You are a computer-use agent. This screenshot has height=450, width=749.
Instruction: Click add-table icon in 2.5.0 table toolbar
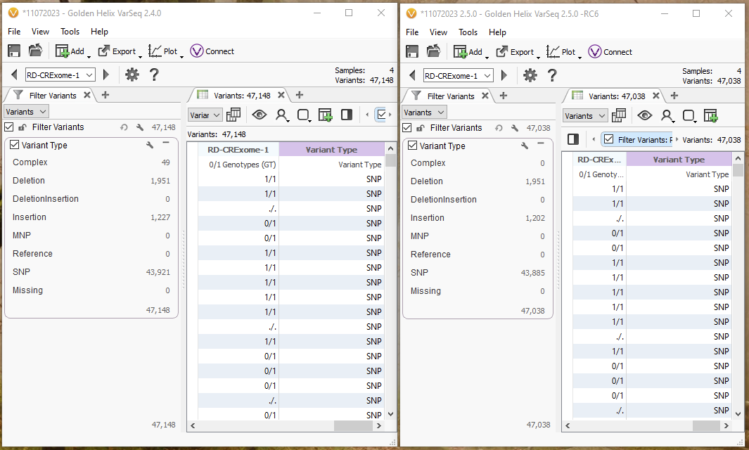711,115
